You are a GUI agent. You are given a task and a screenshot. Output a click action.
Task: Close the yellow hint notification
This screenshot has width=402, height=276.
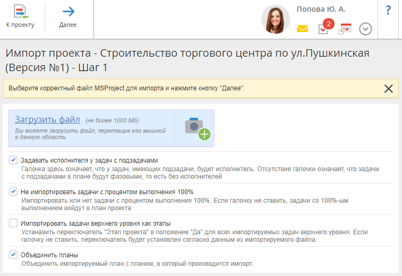(x=389, y=89)
